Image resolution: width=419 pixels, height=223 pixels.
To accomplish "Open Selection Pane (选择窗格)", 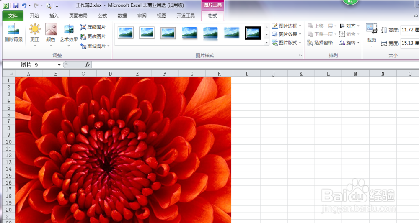I will coord(320,43).
